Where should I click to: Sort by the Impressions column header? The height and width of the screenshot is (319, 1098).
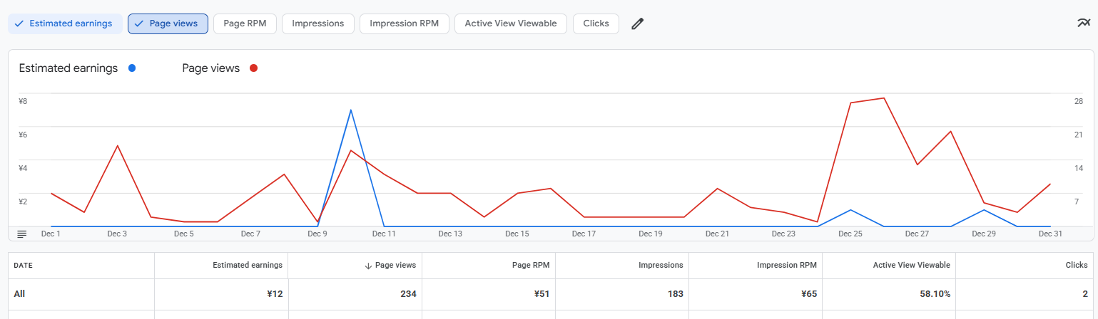pos(660,265)
